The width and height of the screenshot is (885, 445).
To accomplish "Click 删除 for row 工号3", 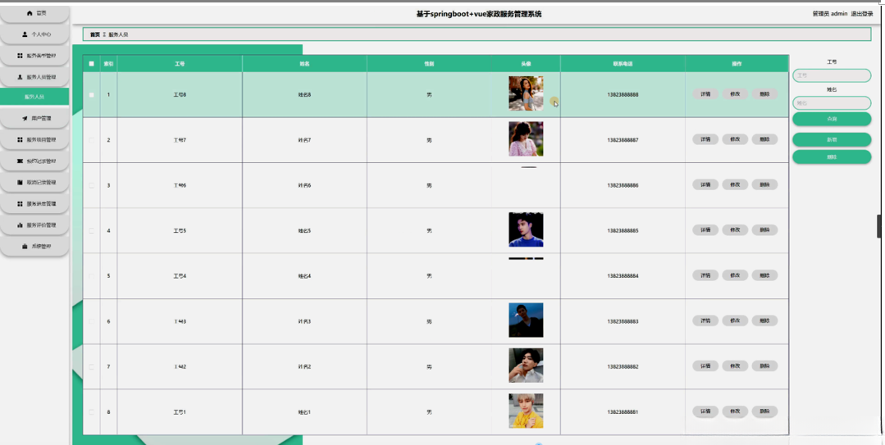I will point(764,320).
